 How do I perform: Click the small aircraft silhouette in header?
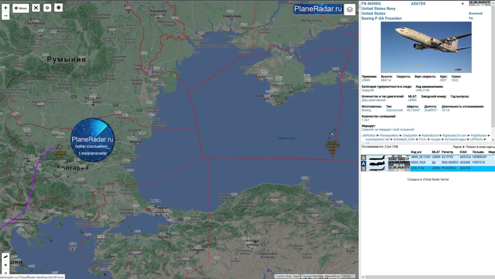463,4
